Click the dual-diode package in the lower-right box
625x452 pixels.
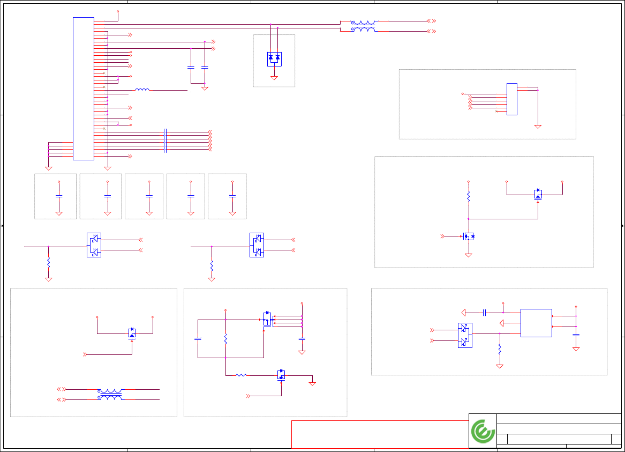[x=465, y=335]
